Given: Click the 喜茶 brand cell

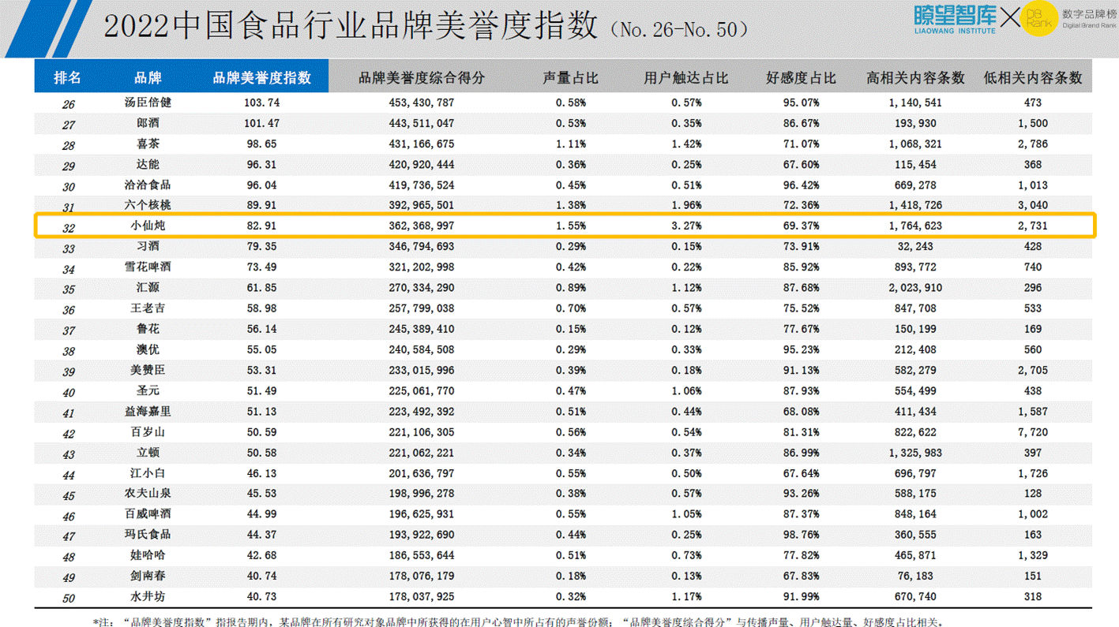Looking at the screenshot, I should coord(148,144).
